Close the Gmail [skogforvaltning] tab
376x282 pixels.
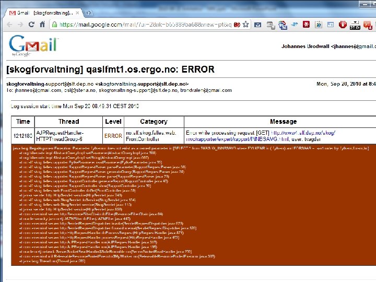click(x=77, y=13)
